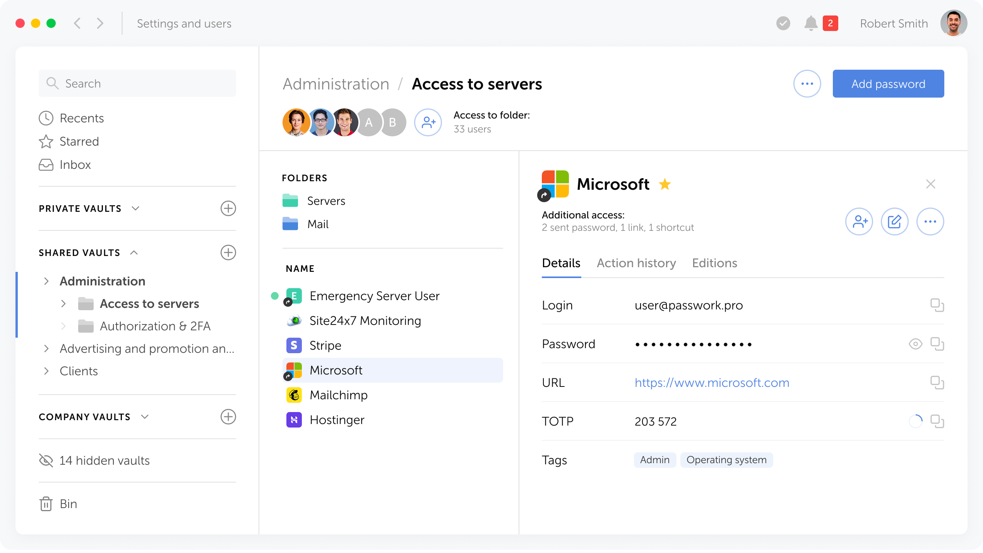The width and height of the screenshot is (983, 553).
Task: Open the Editions tab
Action: point(714,263)
